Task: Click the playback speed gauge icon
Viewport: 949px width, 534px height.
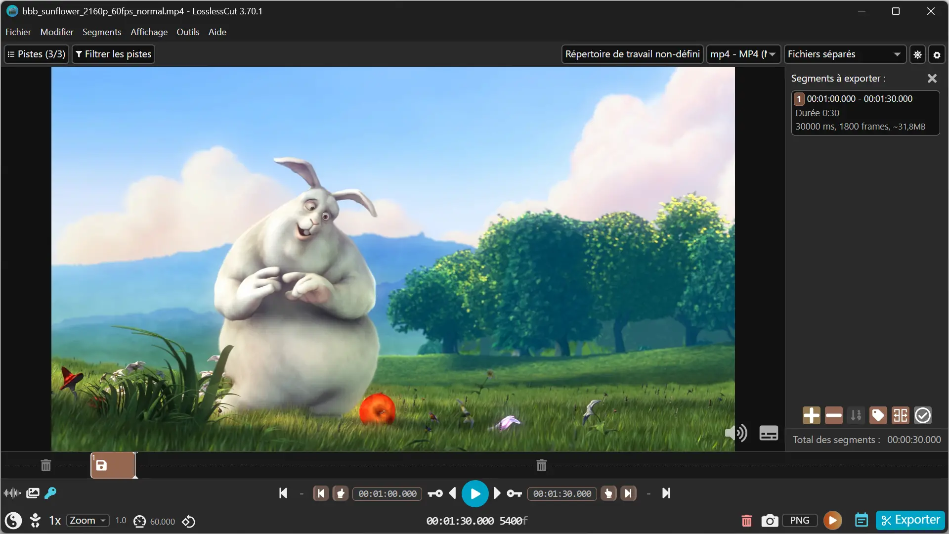Action: click(x=140, y=522)
